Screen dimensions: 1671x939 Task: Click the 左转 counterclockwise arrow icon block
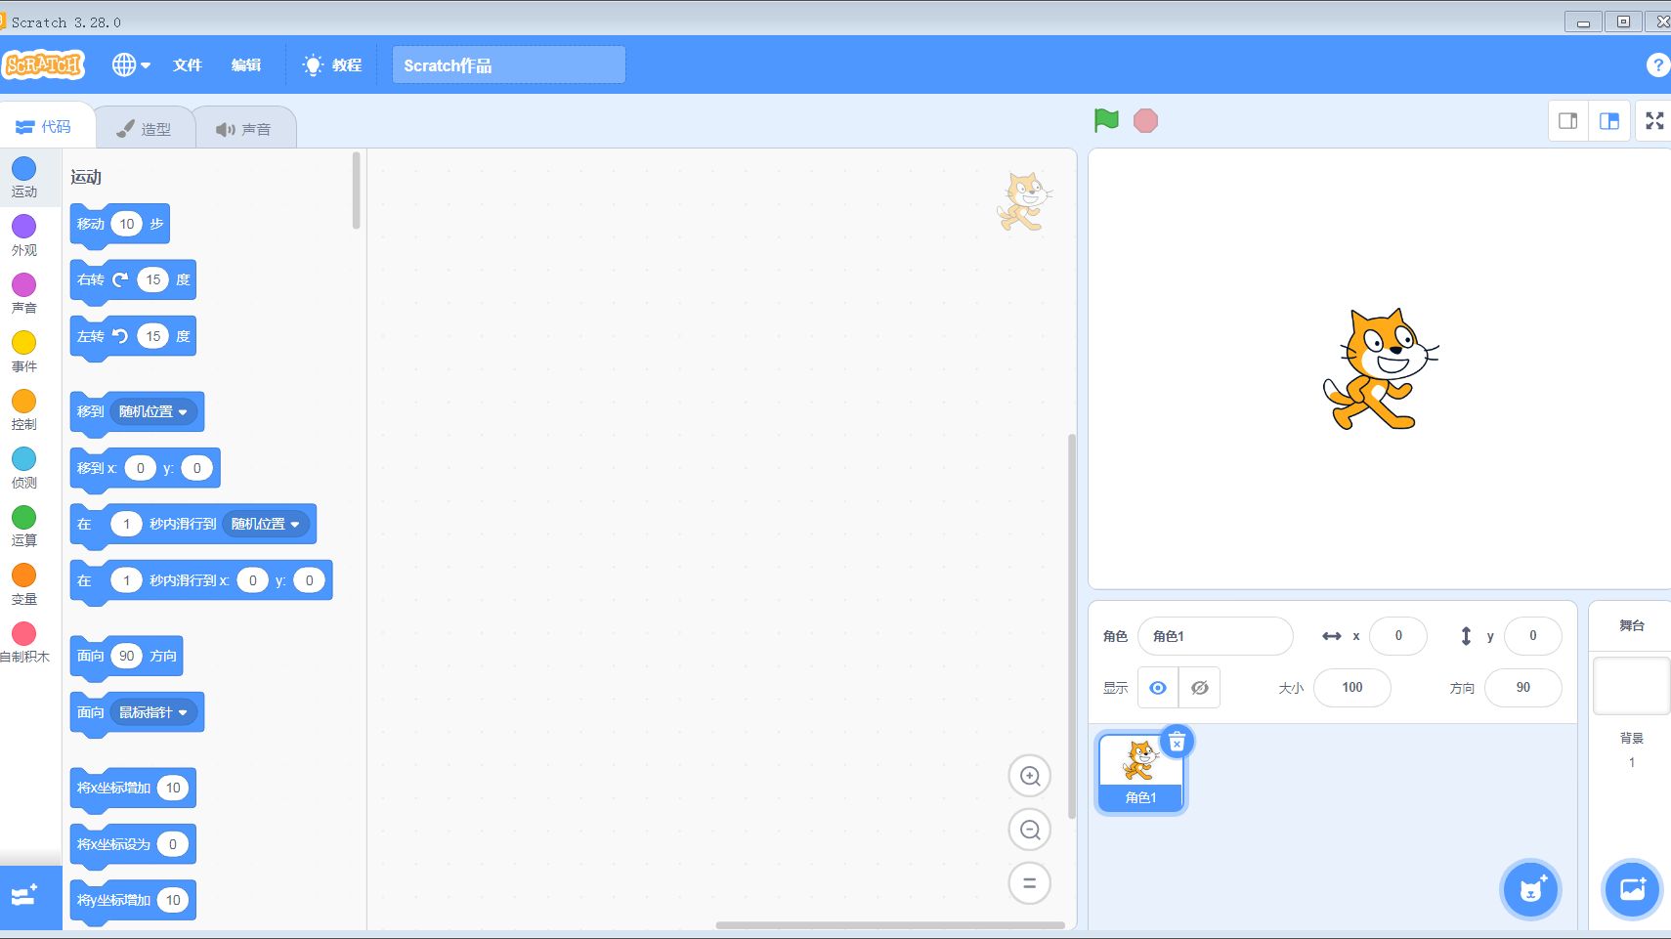[120, 336]
